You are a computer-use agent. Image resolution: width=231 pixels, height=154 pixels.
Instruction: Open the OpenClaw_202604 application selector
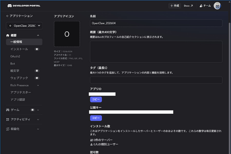click(24, 25)
